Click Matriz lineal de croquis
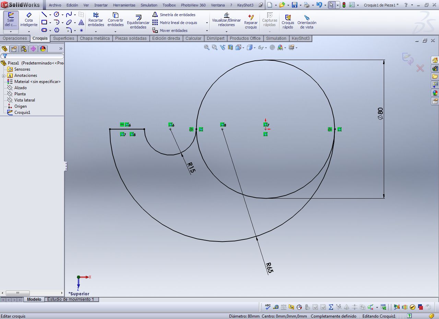Image resolution: width=439 pixels, height=319 pixels. (175, 23)
